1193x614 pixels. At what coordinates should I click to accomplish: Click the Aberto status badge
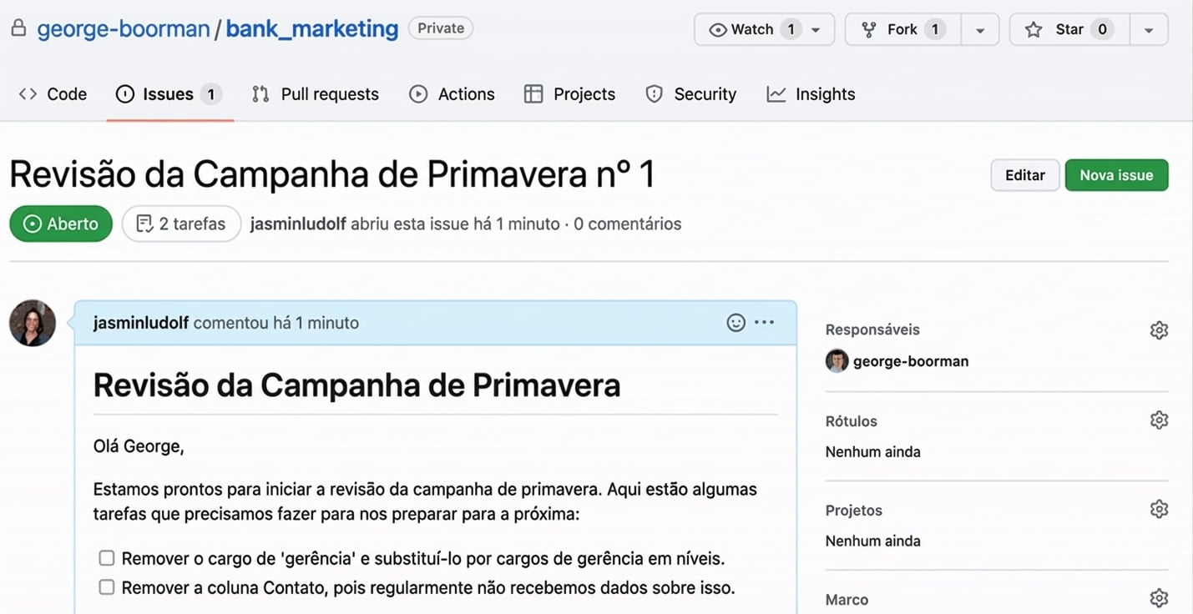61,224
